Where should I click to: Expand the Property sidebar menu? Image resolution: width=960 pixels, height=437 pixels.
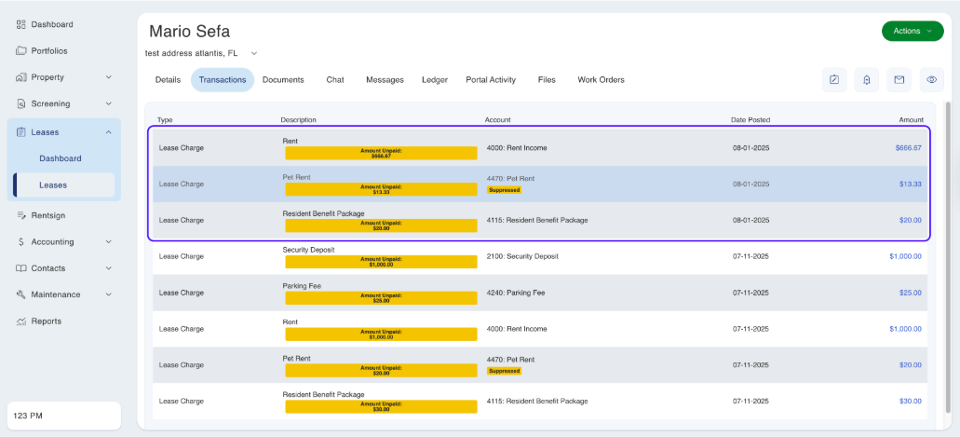(x=63, y=77)
